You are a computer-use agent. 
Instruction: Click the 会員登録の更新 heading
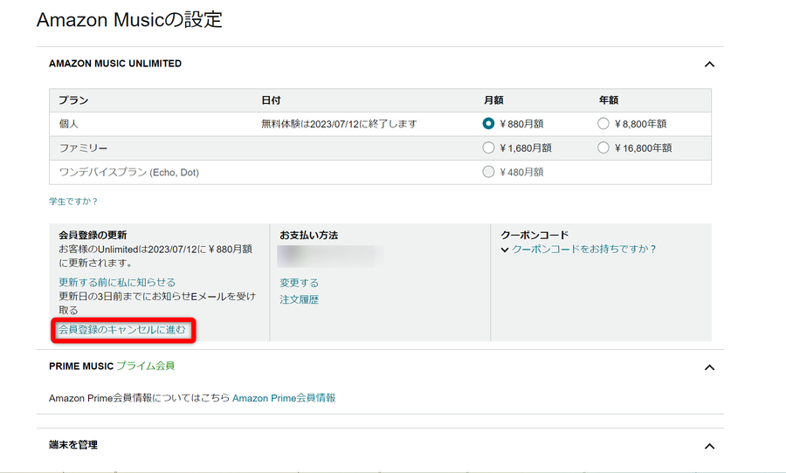[x=93, y=235]
